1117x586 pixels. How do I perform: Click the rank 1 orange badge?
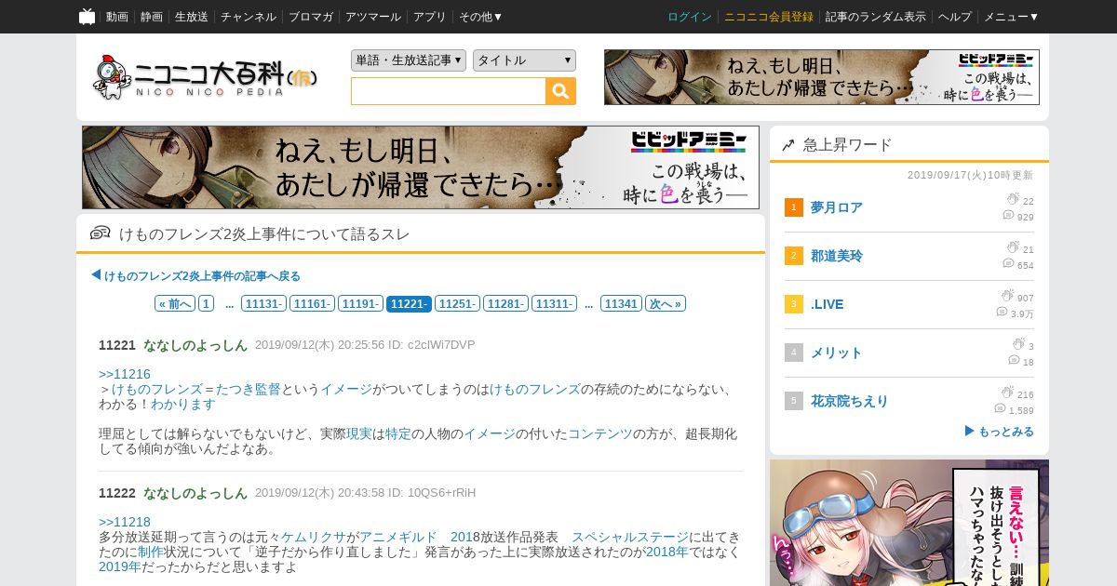[x=794, y=207]
